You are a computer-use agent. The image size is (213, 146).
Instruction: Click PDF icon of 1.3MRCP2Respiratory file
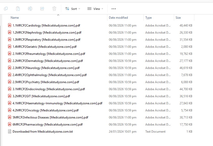pos(10,39)
